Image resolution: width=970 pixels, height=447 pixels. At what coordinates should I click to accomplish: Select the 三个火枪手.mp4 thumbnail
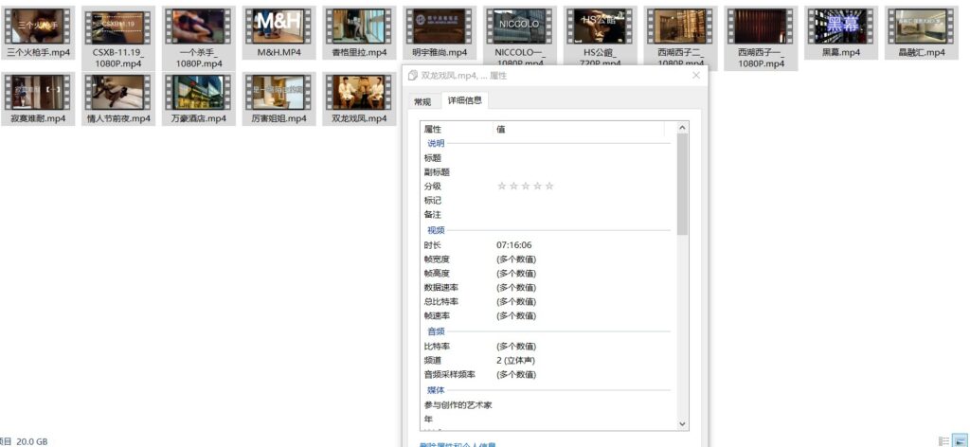(x=38, y=26)
